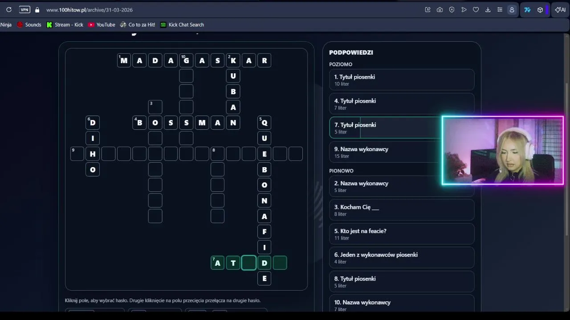This screenshot has height=320, width=570.
Task: Bookmark page with heart icon
Action: pos(476,10)
